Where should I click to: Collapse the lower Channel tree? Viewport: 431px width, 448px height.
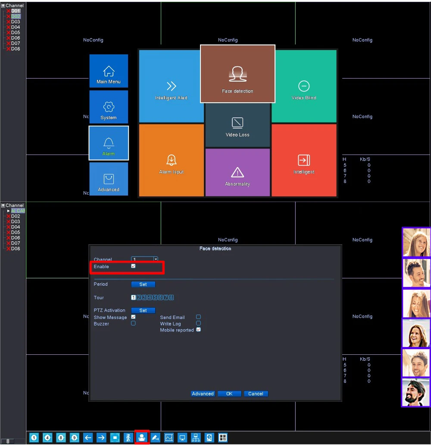coord(3,205)
